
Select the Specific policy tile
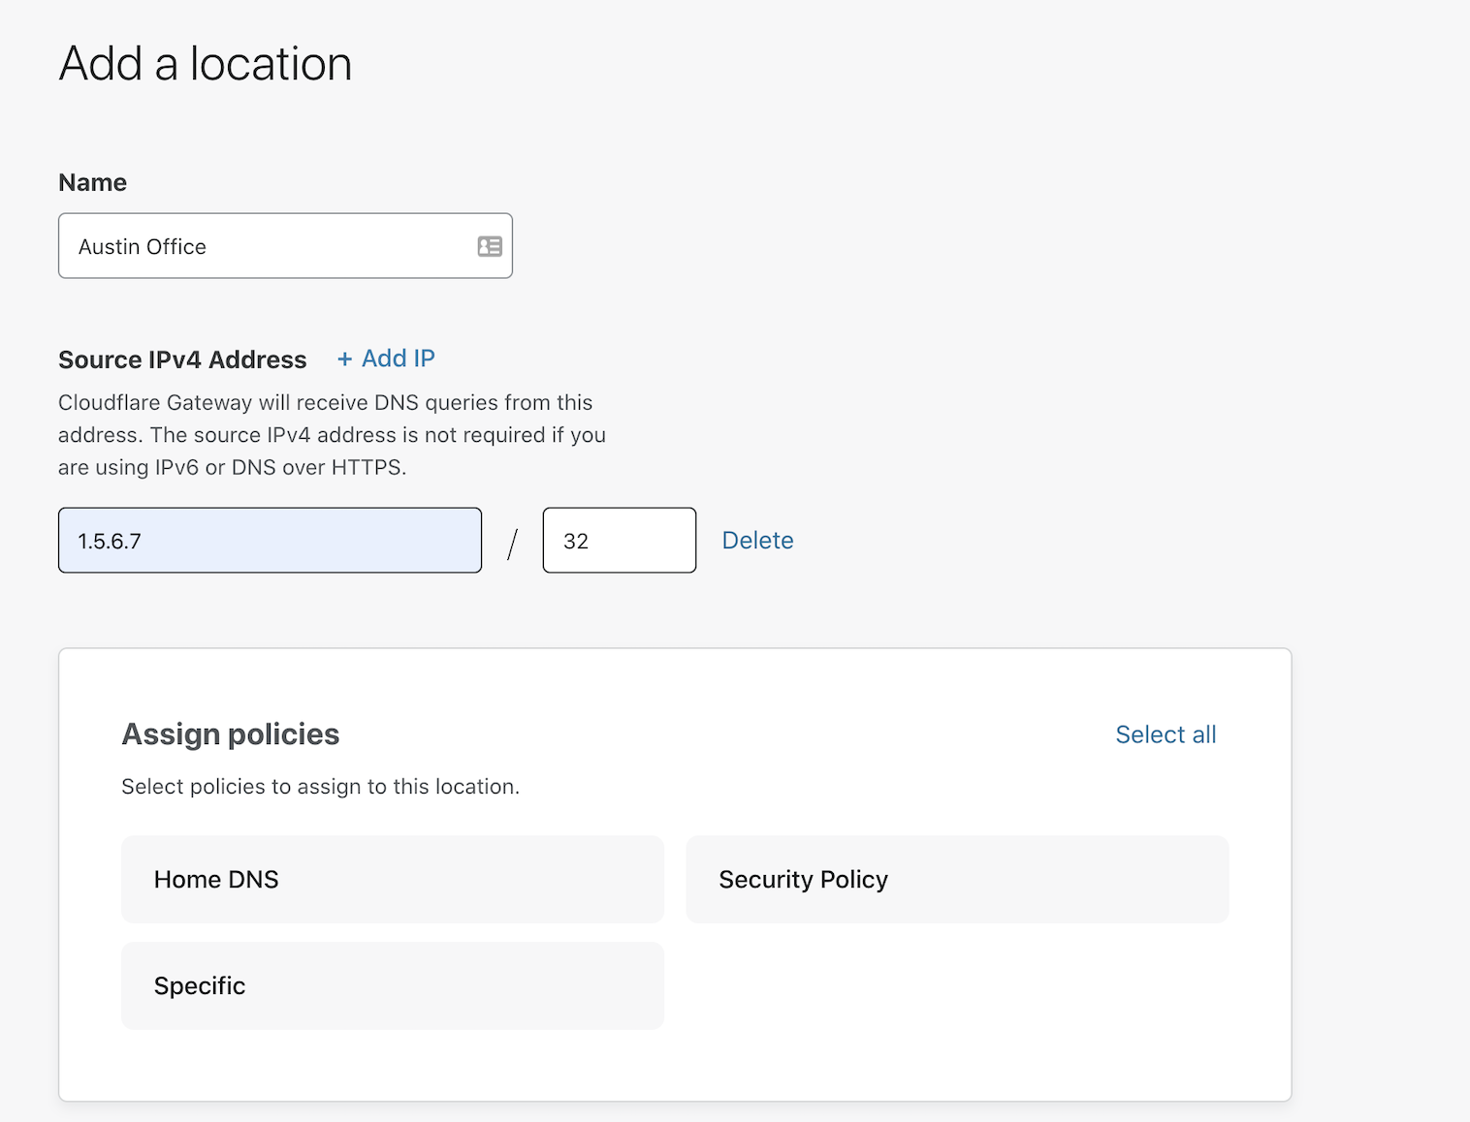click(x=392, y=985)
